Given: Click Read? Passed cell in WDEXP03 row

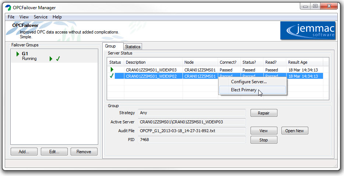Looking at the screenshot, I should point(275,70).
